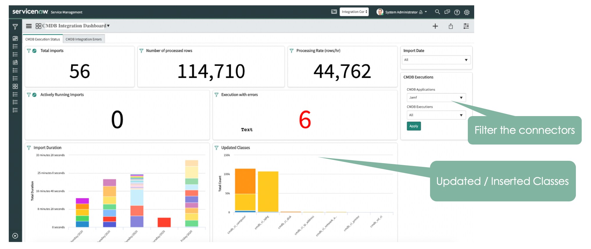The height and width of the screenshot is (249, 591).
Task: Open the four-square dashboards icon in left sidebar
Action: 15,86
